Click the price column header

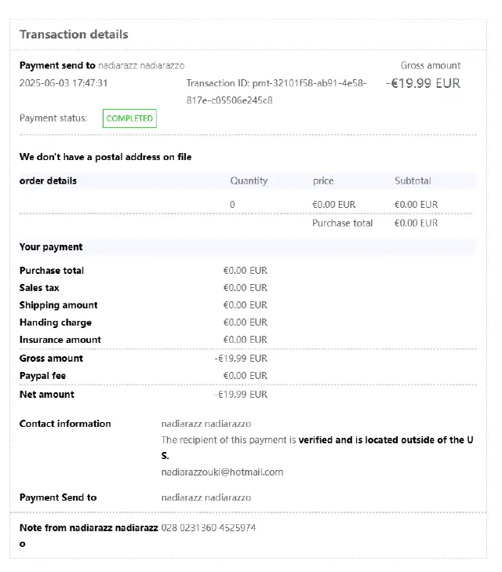[323, 180]
